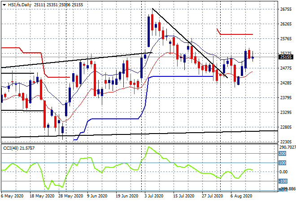Click the chart title dropdown triangle

coord(4,5)
